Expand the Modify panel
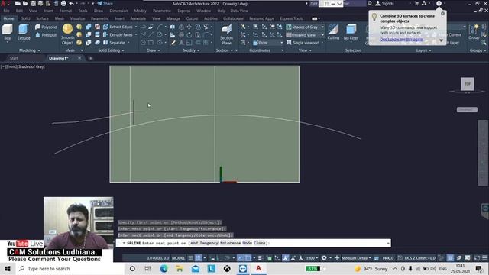The image size is (489, 275). (191, 50)
